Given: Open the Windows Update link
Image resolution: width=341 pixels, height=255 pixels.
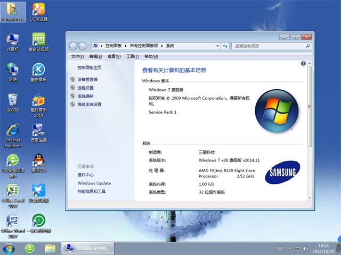Looking at the screenshot, I should [94, 183].
